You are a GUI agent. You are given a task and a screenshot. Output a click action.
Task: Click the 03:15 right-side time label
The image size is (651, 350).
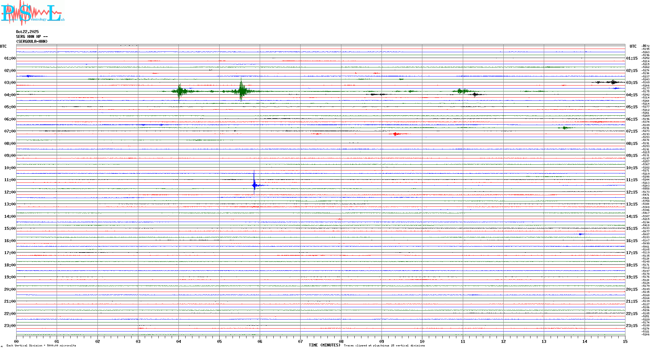pos(632,83)
